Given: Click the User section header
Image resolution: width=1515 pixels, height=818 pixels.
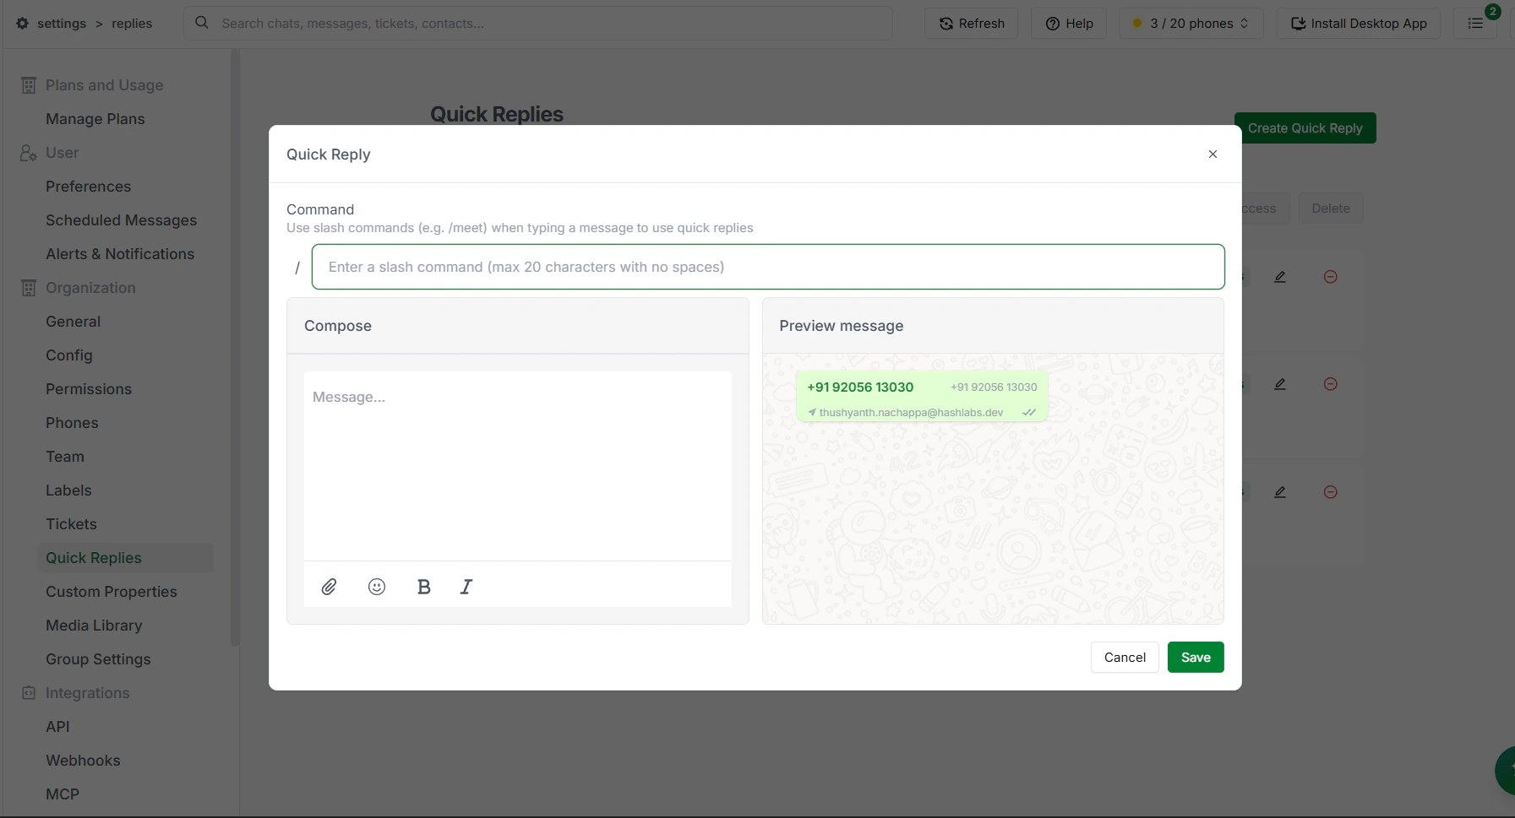Looking at the screenshot, I should point(63,153).
